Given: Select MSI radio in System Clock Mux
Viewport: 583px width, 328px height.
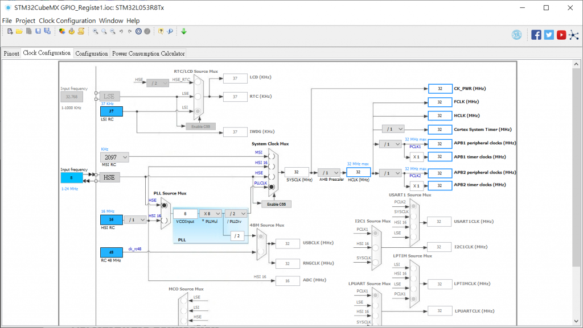Looking at the screenshot, I should [272, 156].
